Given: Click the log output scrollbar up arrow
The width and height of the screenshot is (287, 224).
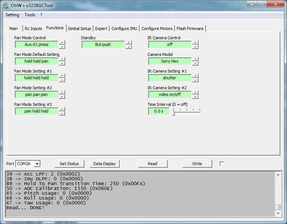Looking at the screenshot, I should (278, 174).
